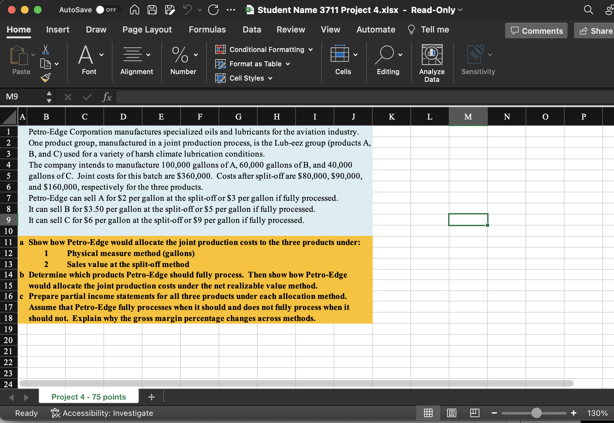Select column K header

coord(392,117)
